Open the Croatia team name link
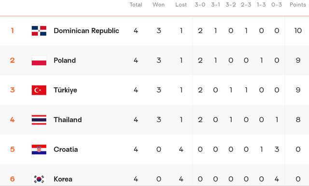Image resolution: width=309 pixels, height=186 pixels. point(66,149)
